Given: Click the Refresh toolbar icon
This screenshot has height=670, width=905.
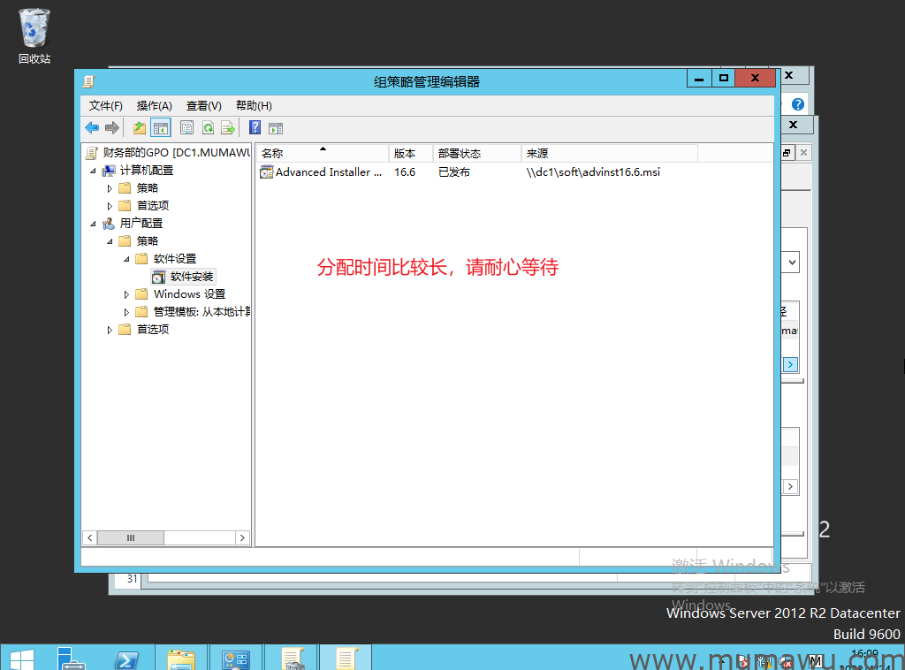Looking at the screenshot, I should (208, 127).
